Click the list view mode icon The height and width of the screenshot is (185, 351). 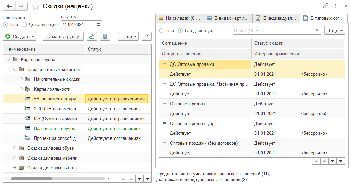coord(105,36)
